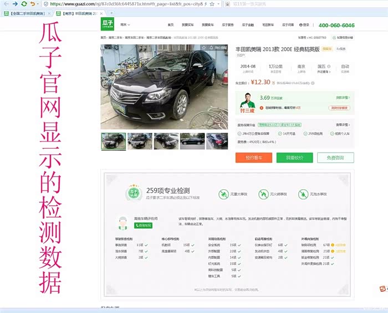
Task: Bookmark the page with the star in the address bar
Action: tap(212, 4)
